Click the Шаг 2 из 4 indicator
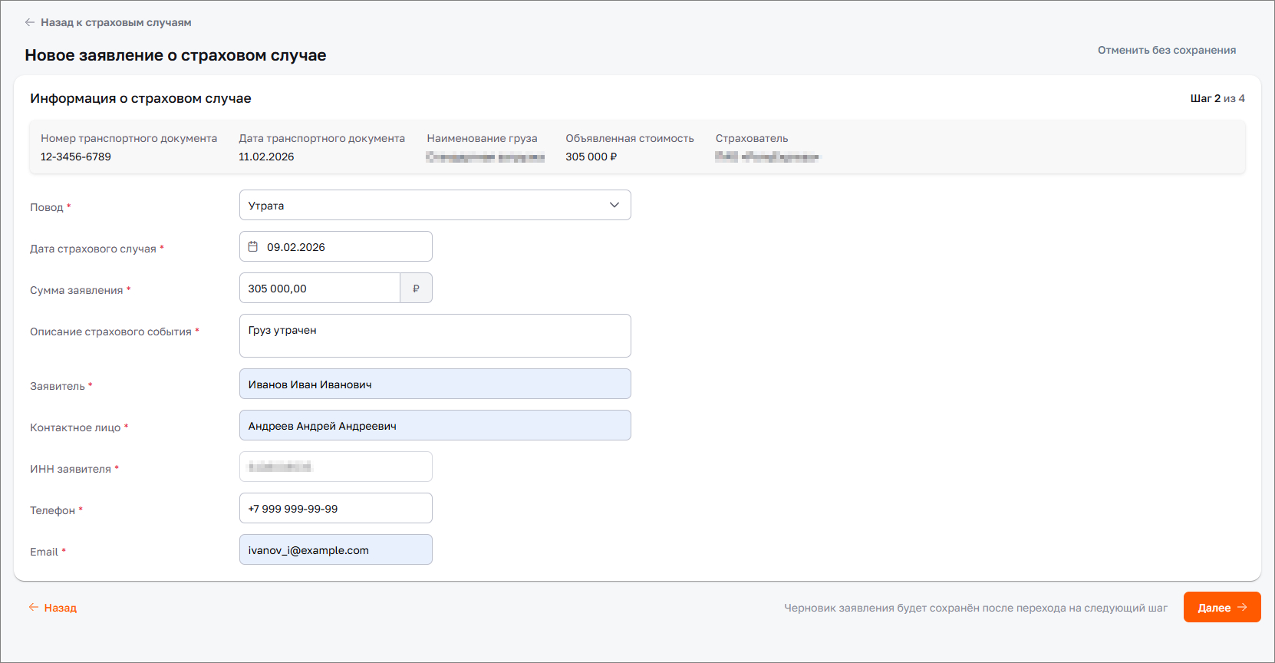This screenshot has width=1275, height=663. point(1217,99)
